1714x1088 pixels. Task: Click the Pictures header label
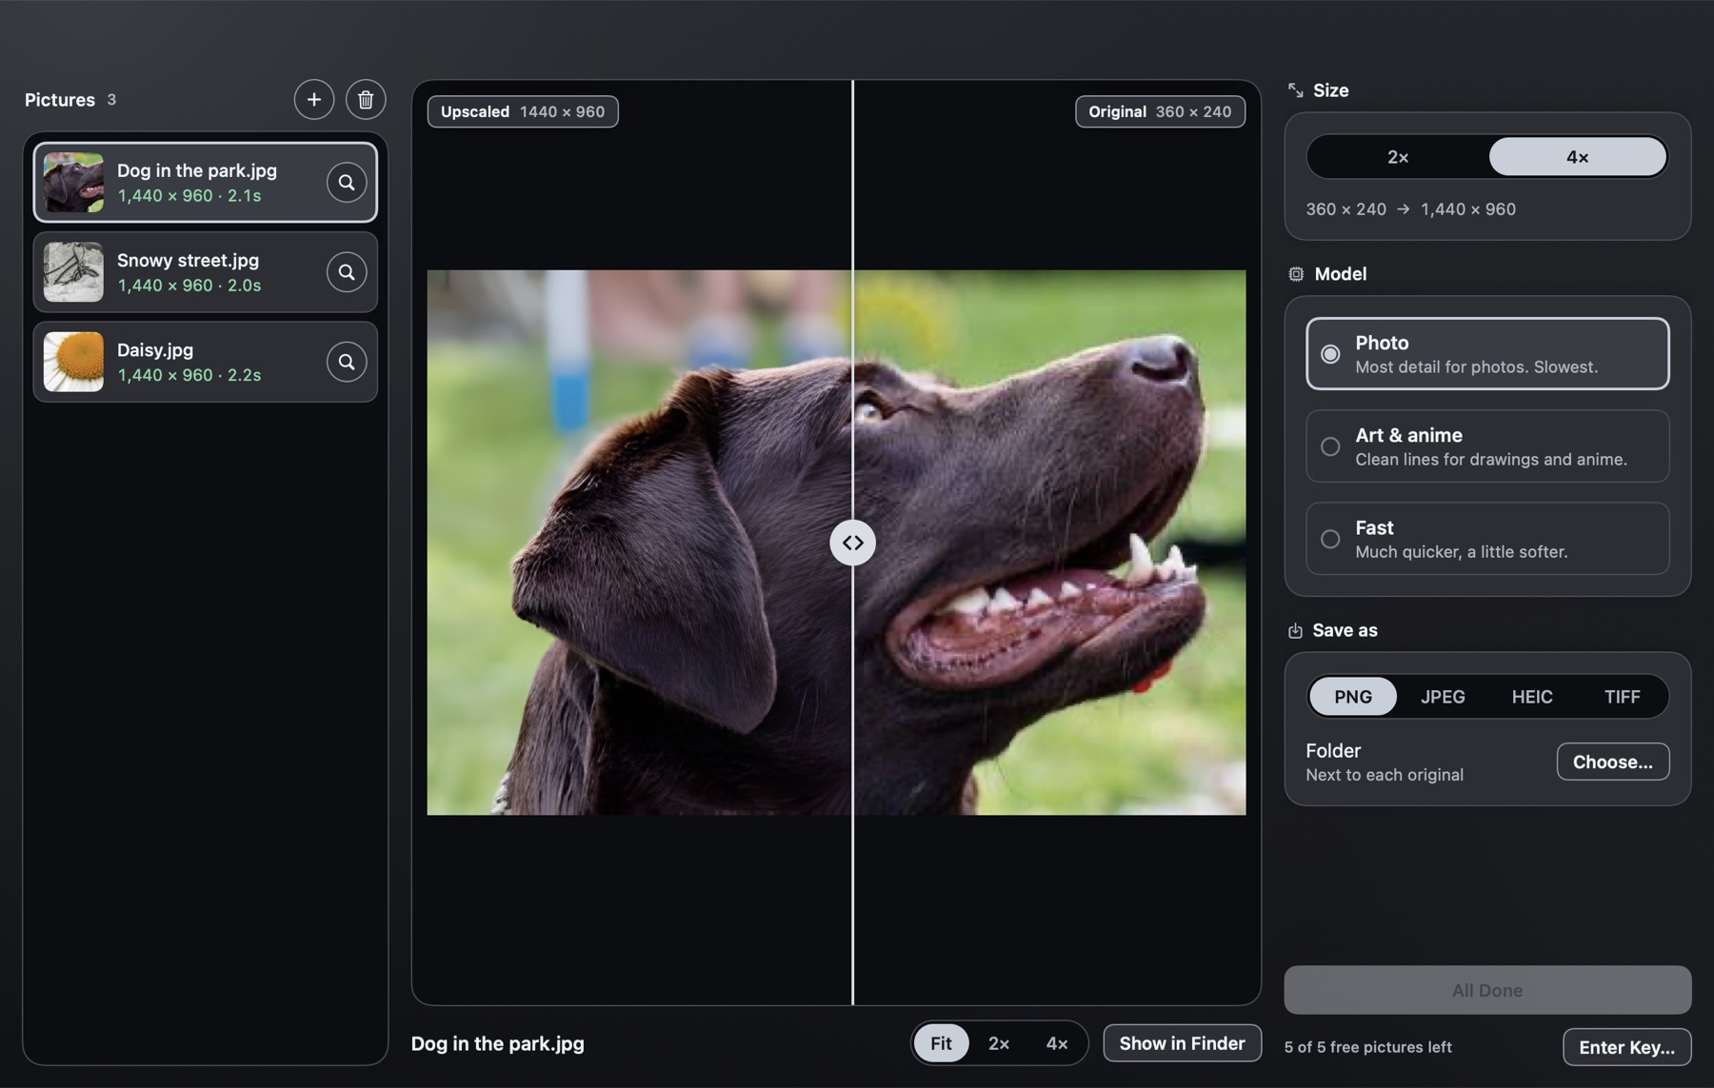tap(60, 100)
